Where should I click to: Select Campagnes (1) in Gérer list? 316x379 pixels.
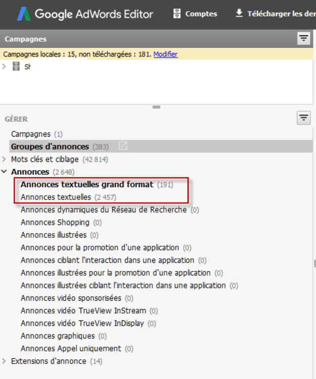tap(37, 134)
